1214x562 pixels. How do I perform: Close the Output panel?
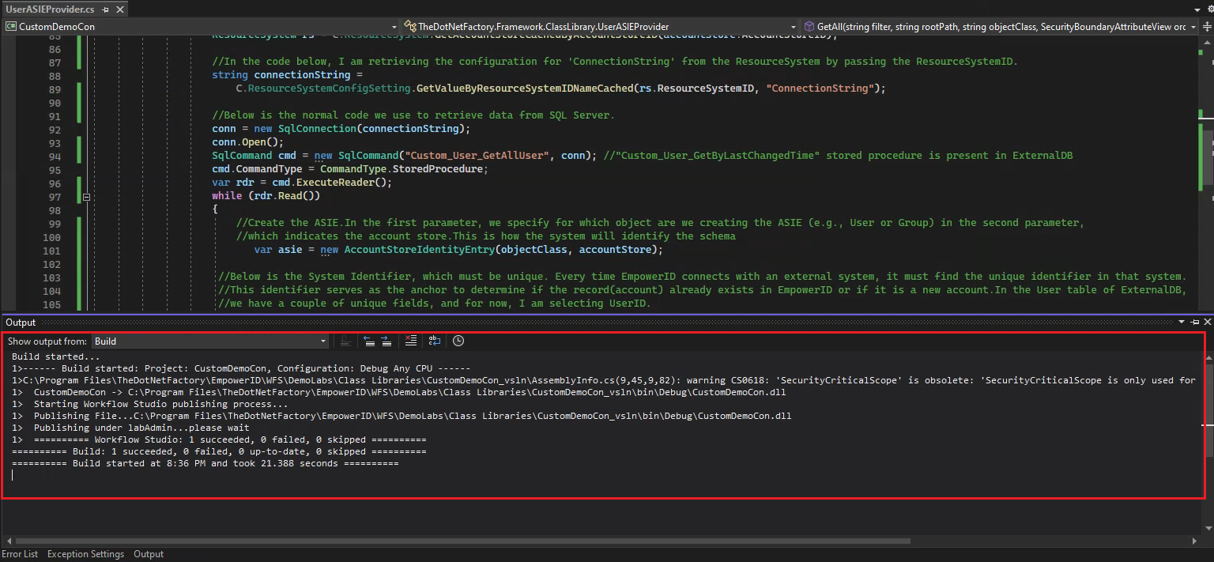coord(1207,322)
